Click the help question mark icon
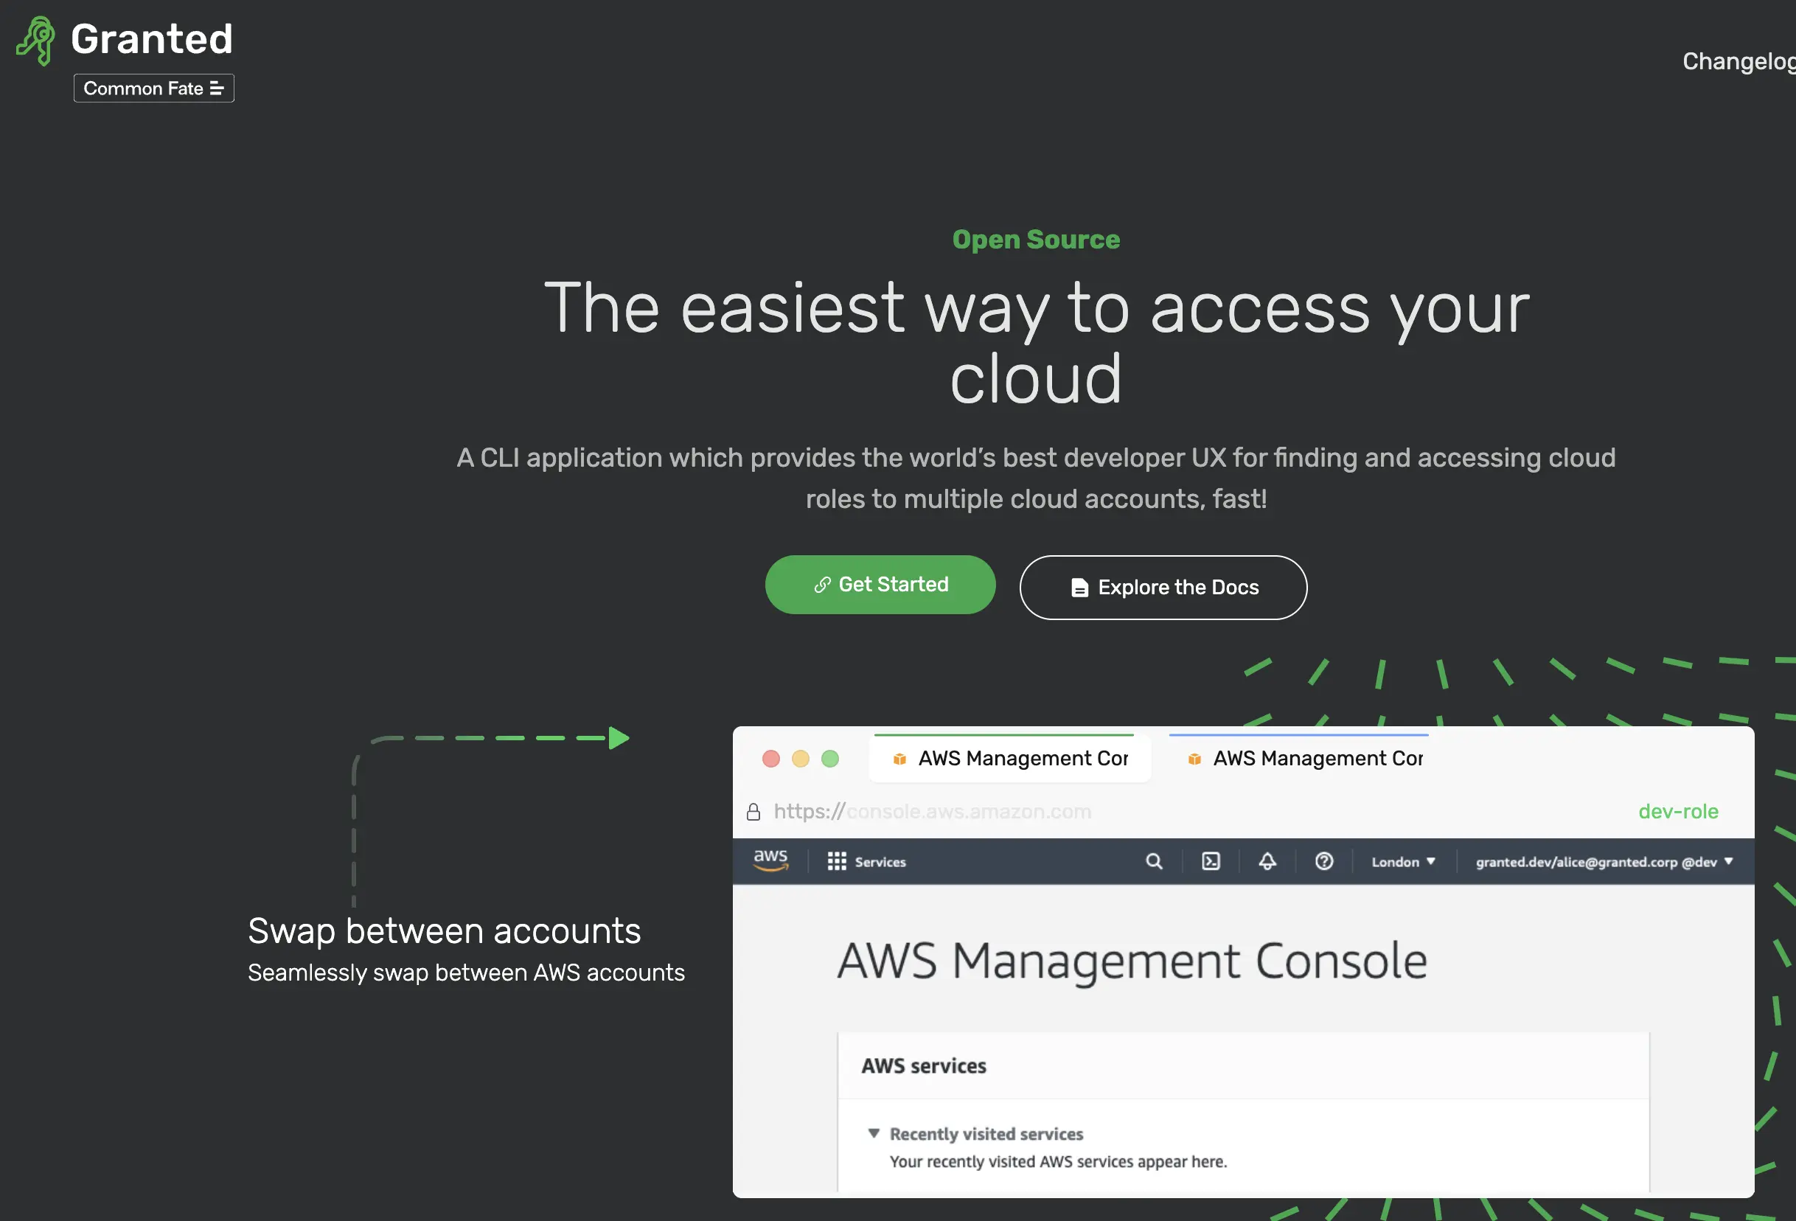The height and width of the screenshot is (1221, 1796). [1323, 861]
